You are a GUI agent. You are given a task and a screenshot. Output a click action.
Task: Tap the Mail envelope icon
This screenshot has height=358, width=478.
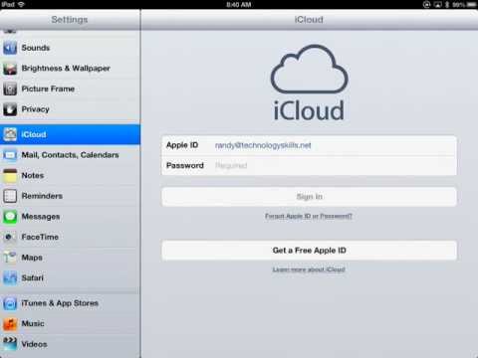point(10,155)
